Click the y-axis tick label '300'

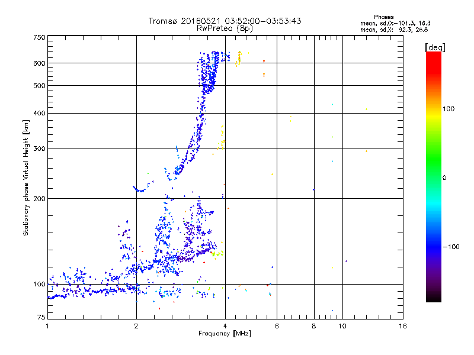(39, 149)
